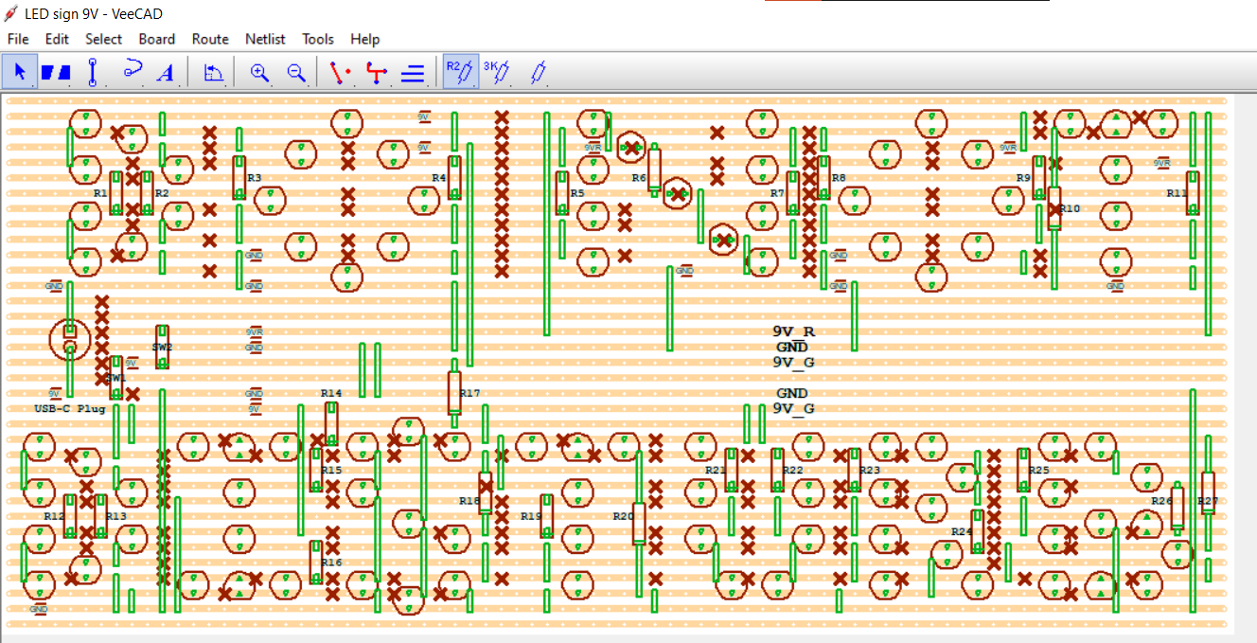Viewport: 1257px width, 643px height.
Task: Click the red and blue net trace icon
Action: pos(377,72)
